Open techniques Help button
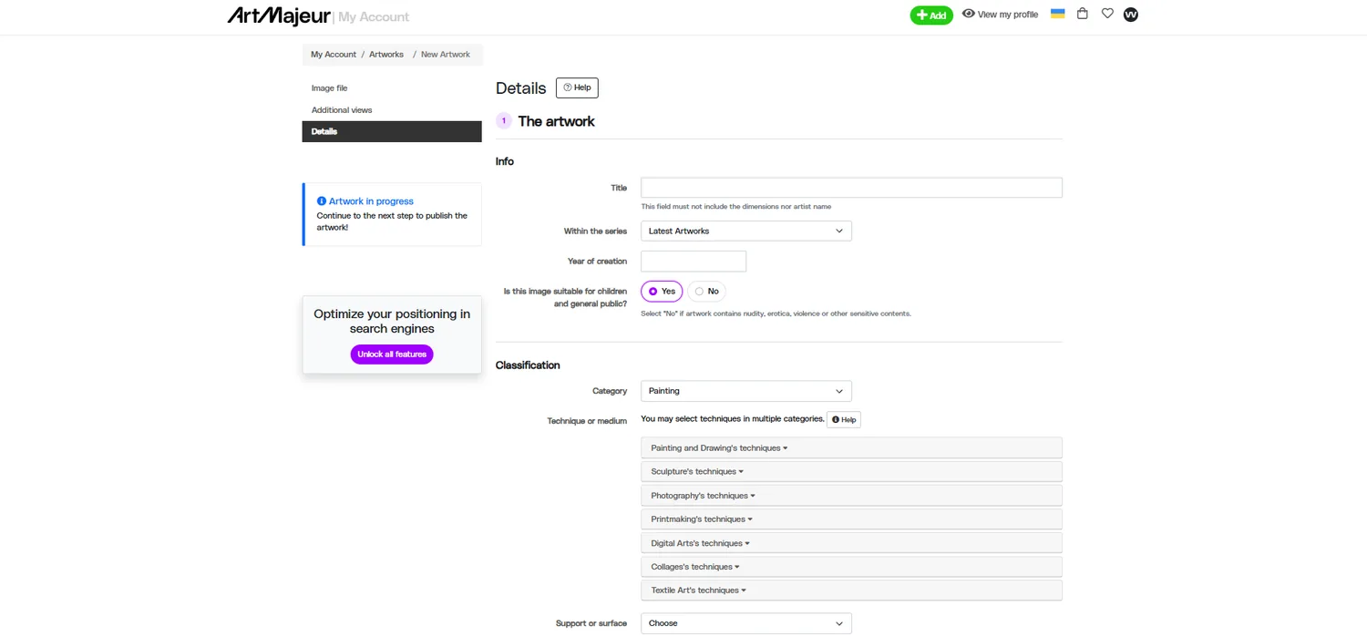This screenshot has height=637, width=1367. click(844, 419)
